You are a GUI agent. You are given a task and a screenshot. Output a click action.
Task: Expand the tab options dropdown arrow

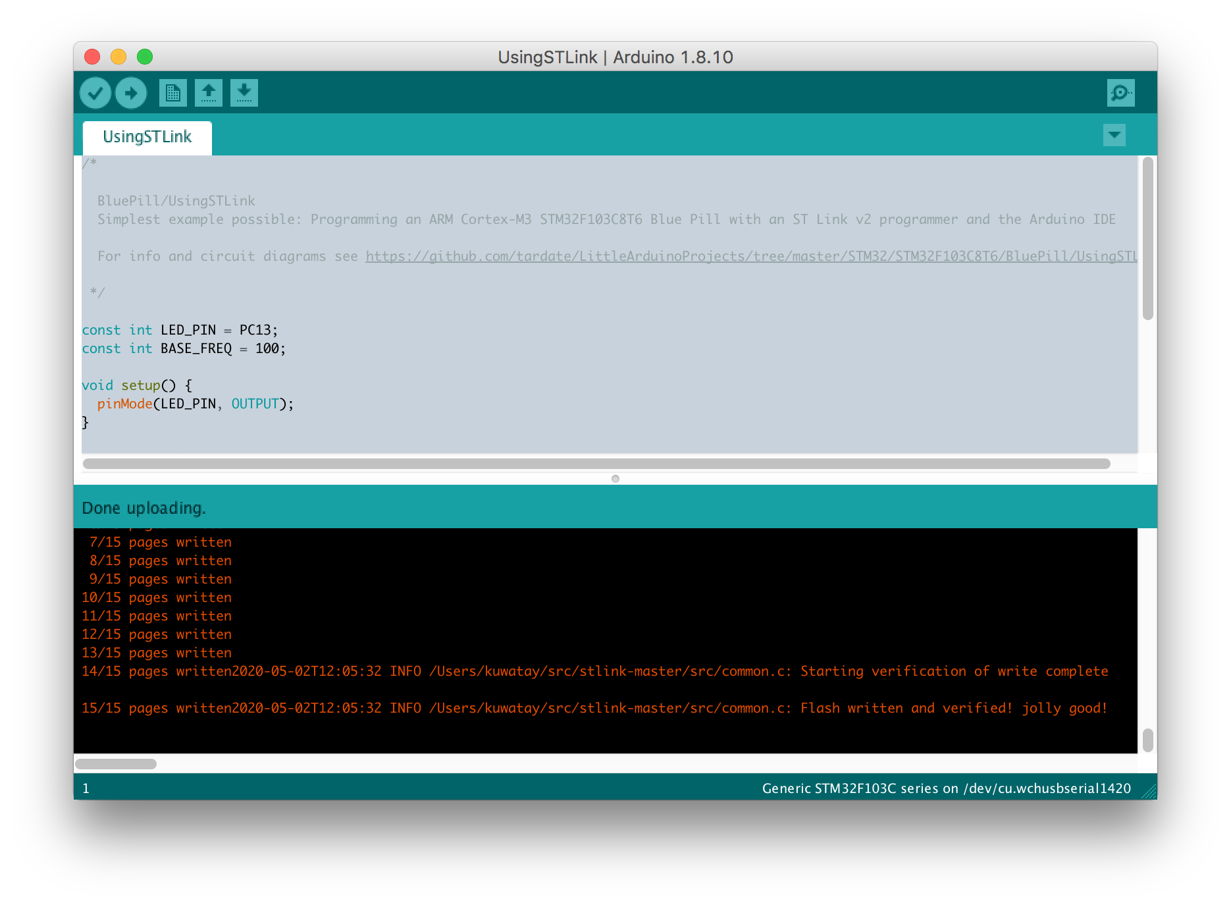coord(1114,135)
